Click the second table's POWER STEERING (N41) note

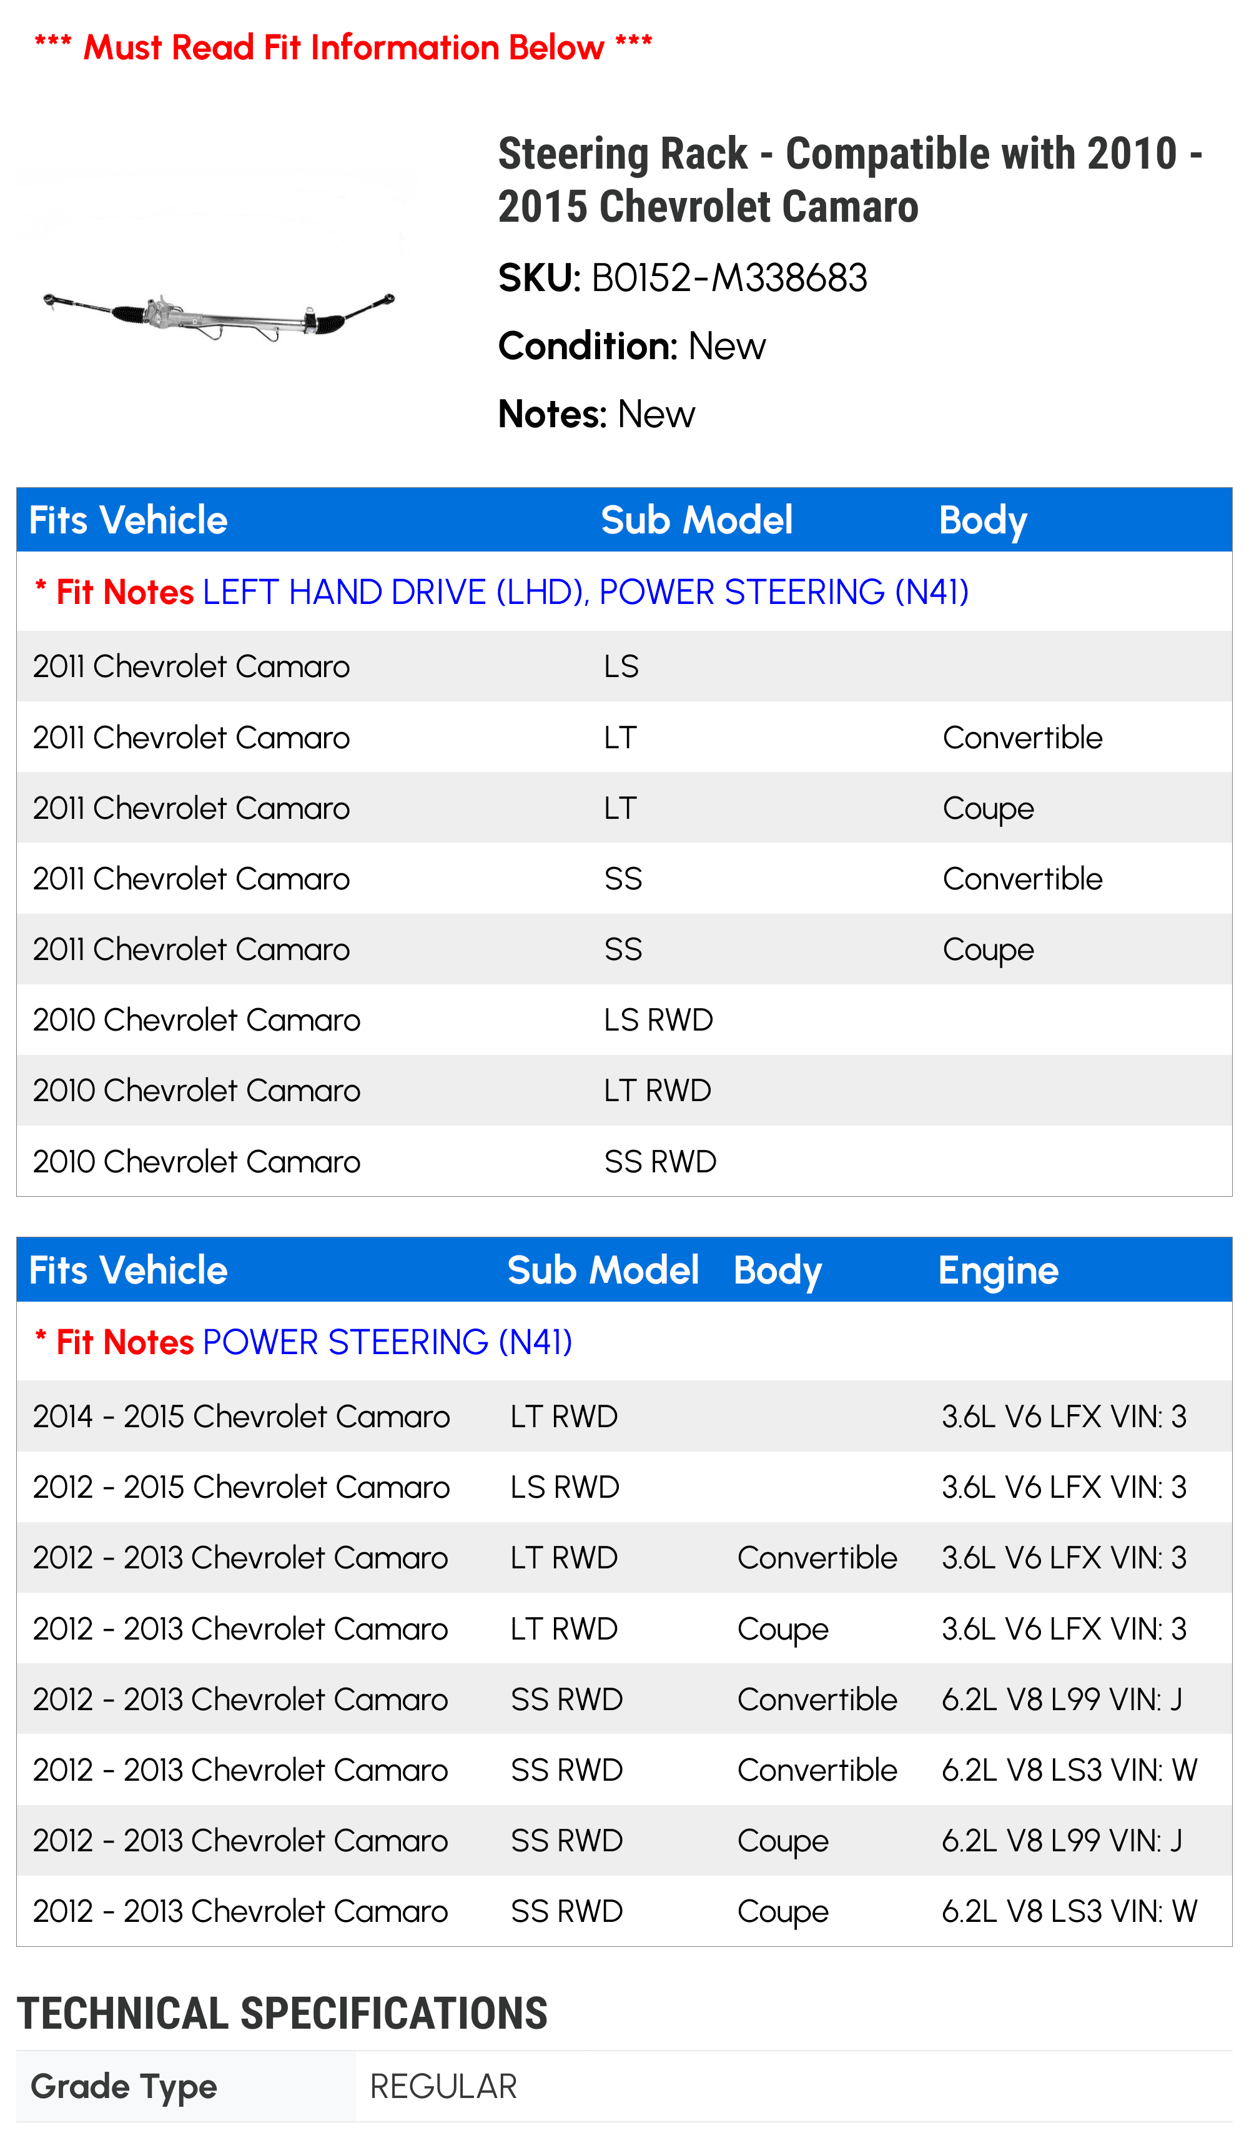point(387,1342)
